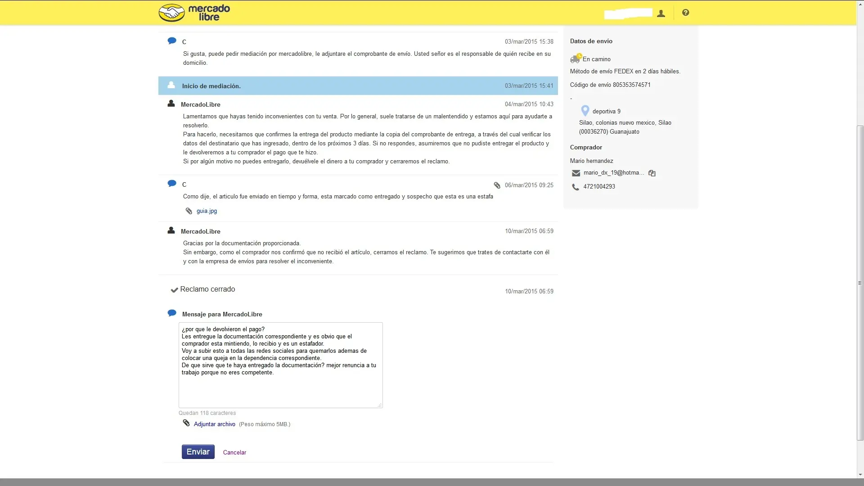The image size is (864, 486).
Task: Open the help question mark icon
Action: pyautogui.click(x=685, y=13)
